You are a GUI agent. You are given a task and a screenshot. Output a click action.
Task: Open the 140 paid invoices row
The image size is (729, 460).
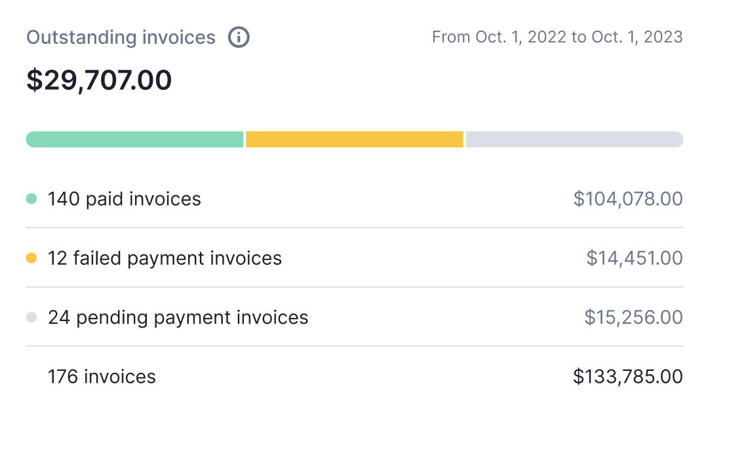pos(125,199)
